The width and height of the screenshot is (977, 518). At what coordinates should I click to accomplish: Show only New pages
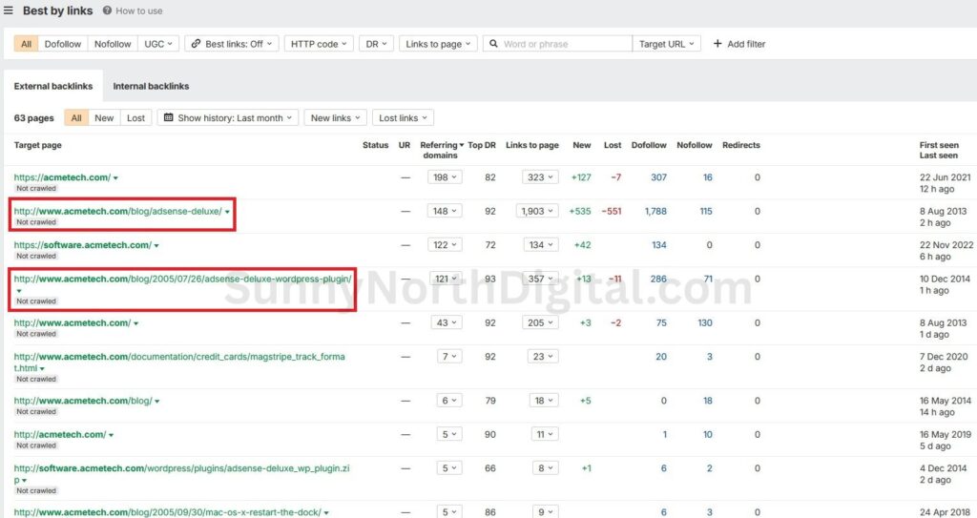click(104, 117)
